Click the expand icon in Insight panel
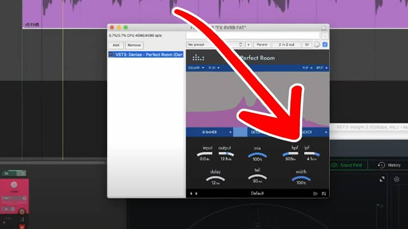Image resolution: width=408 pixels, height=229 pixels. click(x=382, y=179)
